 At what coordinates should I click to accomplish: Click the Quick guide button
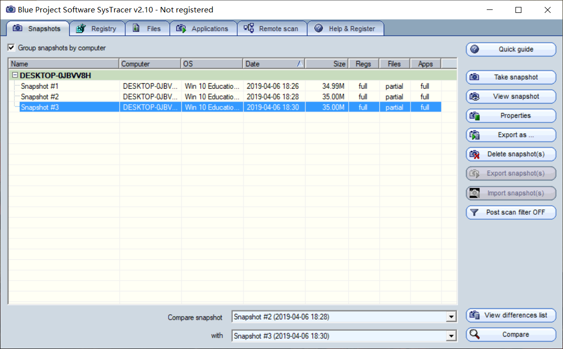click(511, 49)
